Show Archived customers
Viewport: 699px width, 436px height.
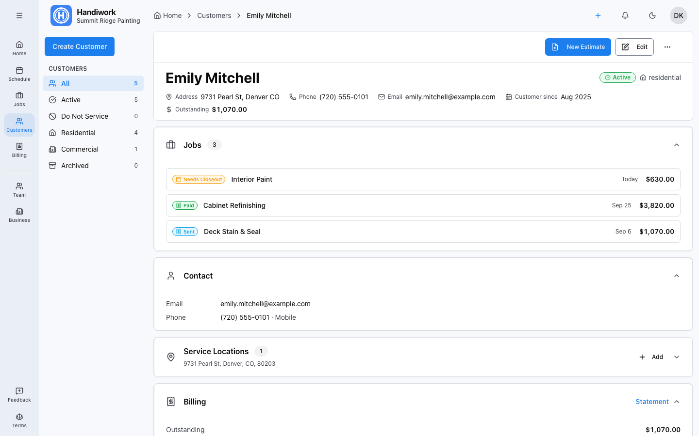coord(93,166)
